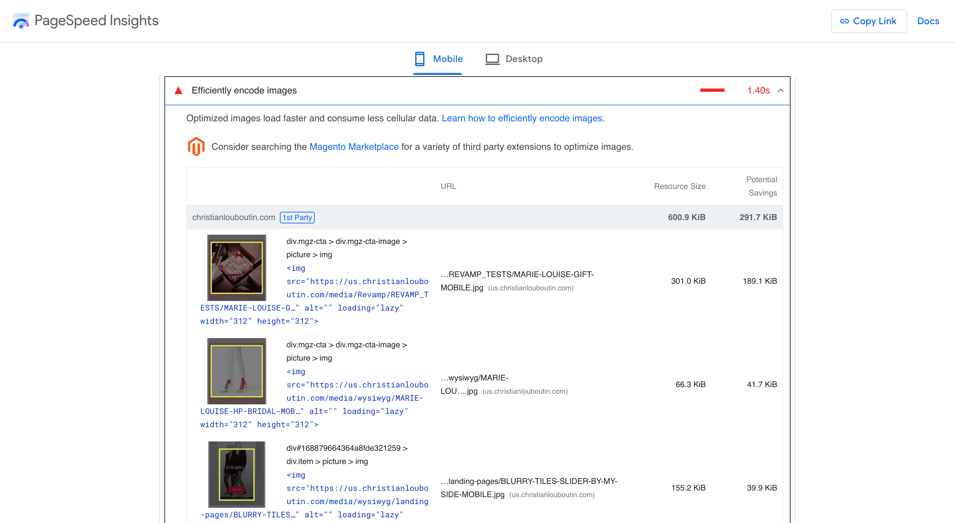Click the Copy Link button
Image resolution: width=955 pixels, height=523 pixels.
pyautogui.click(x=869, y=21)
